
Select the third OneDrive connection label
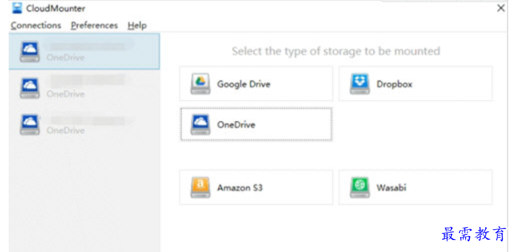click(66, 131)
